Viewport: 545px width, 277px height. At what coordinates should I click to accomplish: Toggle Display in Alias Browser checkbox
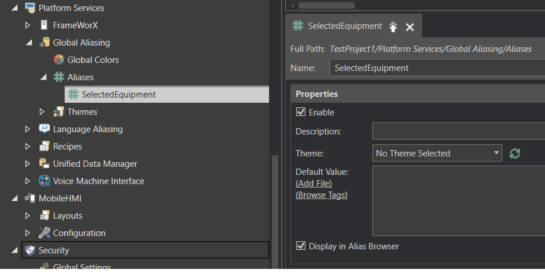point(301,246)
